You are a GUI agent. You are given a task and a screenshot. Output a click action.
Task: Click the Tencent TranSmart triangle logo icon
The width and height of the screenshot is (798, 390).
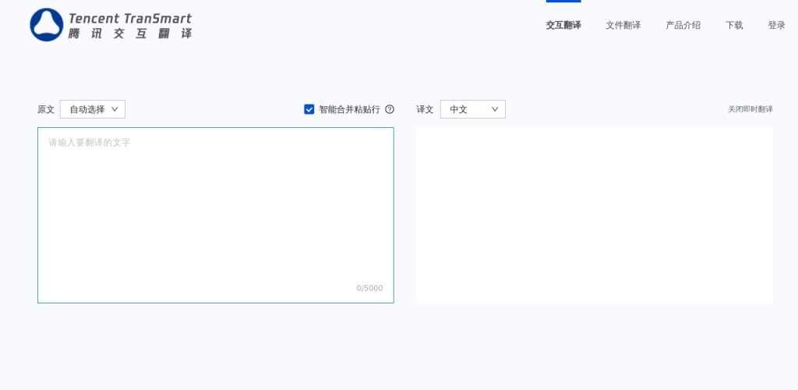[x=46, y=25]
